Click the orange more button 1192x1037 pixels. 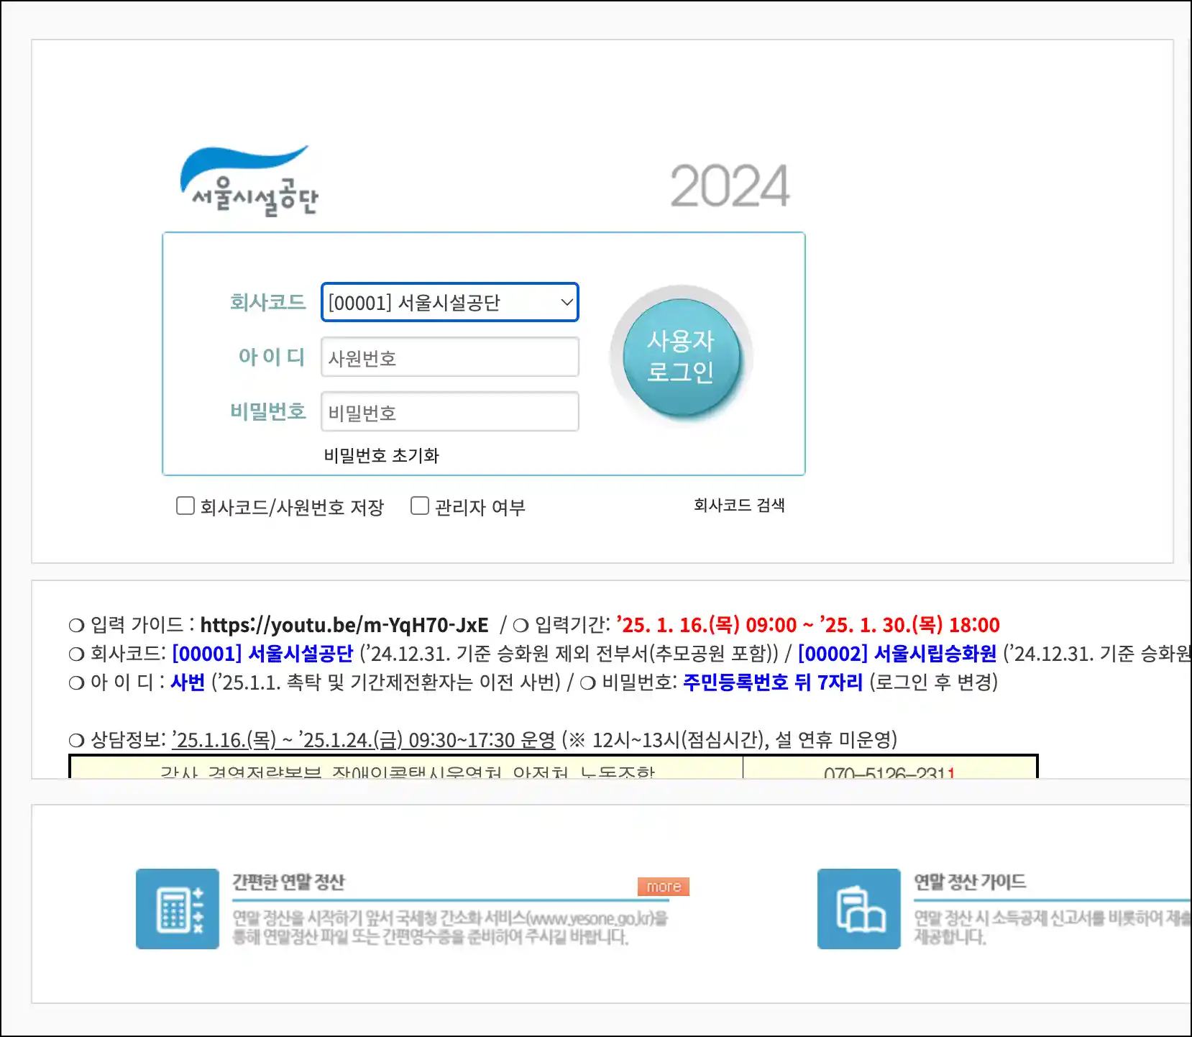(x=663, y=887)
